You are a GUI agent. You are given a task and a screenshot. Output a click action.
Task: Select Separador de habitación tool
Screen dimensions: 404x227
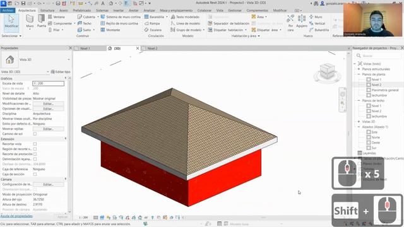(229, 23)
